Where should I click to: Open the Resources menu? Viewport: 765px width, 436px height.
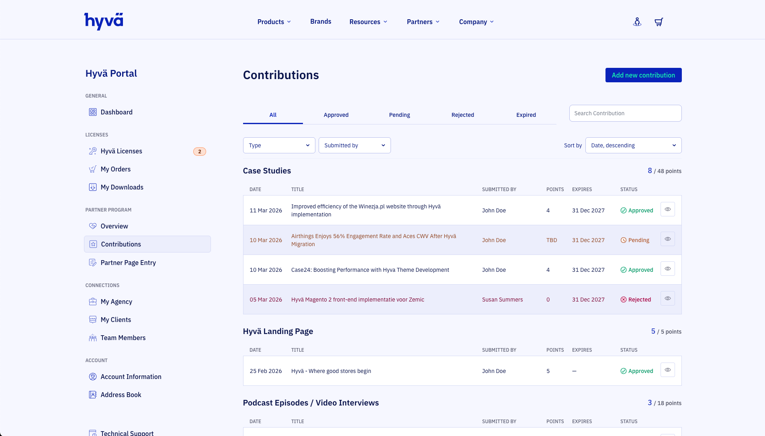tap(368, 22)
